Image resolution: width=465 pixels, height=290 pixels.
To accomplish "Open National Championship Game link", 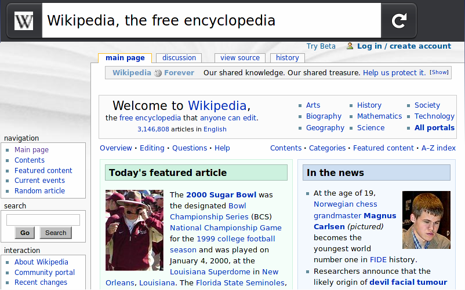I will pyautogui.click(x=226, y=228).
